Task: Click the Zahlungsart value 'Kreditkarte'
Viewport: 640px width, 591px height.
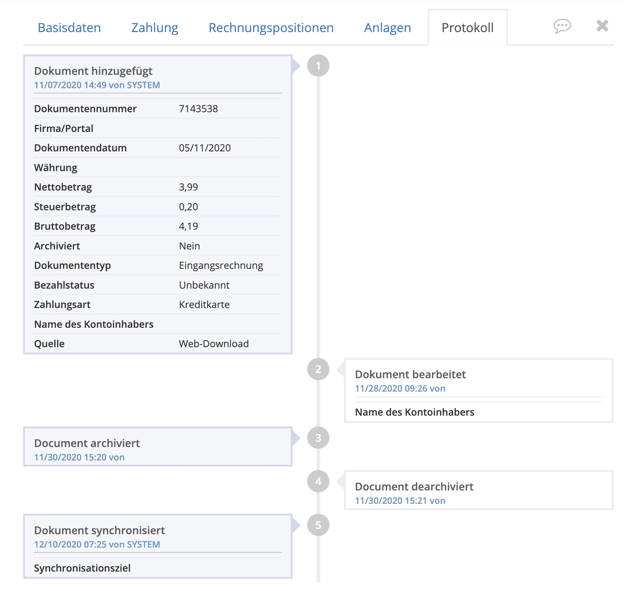Action: point(204,304)
